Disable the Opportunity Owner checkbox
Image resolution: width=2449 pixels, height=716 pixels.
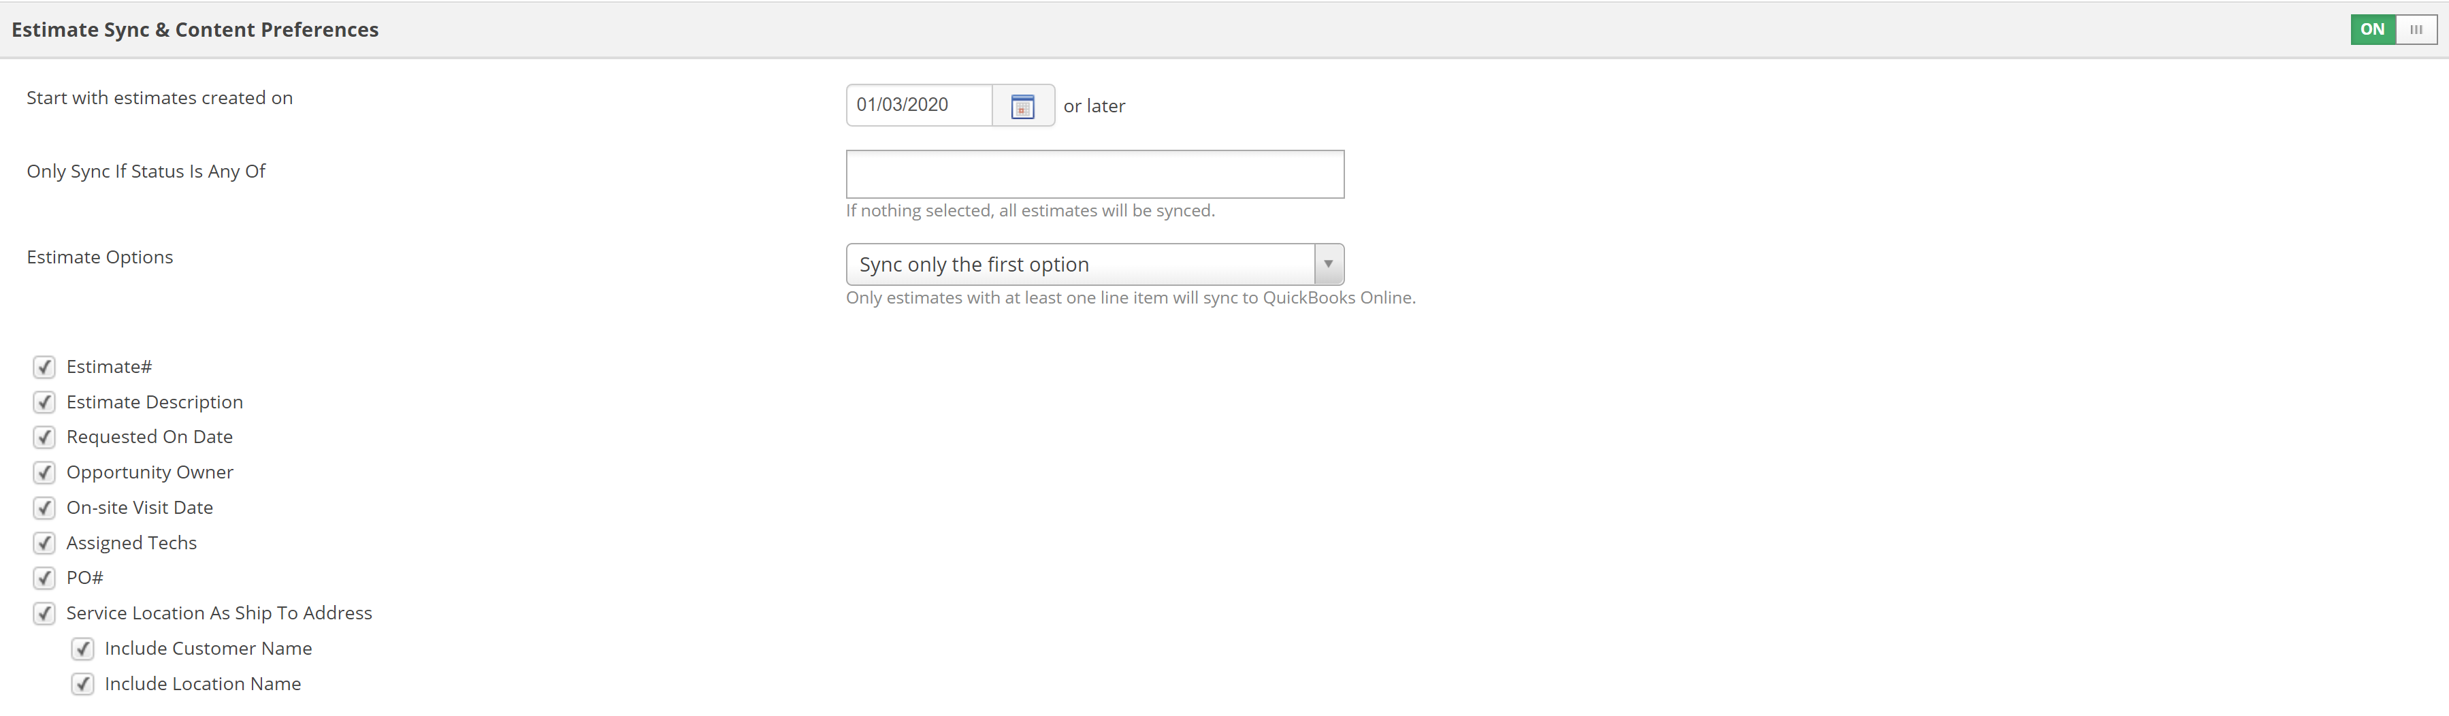(44, 472)
